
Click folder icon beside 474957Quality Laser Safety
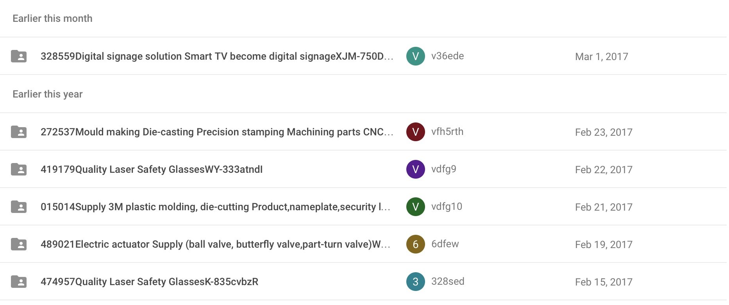click(x=19, y=282)
